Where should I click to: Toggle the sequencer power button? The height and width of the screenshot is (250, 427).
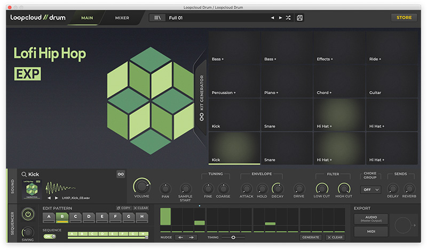pos(28,214)
